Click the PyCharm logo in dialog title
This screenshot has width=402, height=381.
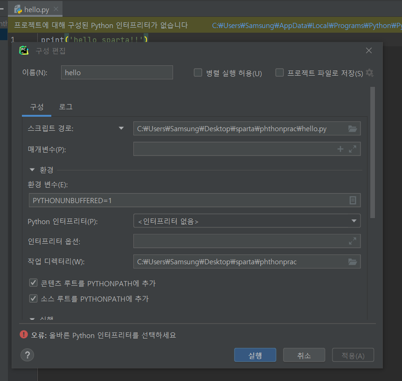click(24, 50)
